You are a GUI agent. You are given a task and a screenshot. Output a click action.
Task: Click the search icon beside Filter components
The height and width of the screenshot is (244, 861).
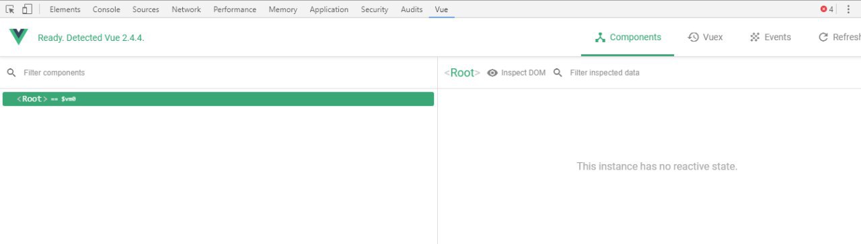coord(11,72)
